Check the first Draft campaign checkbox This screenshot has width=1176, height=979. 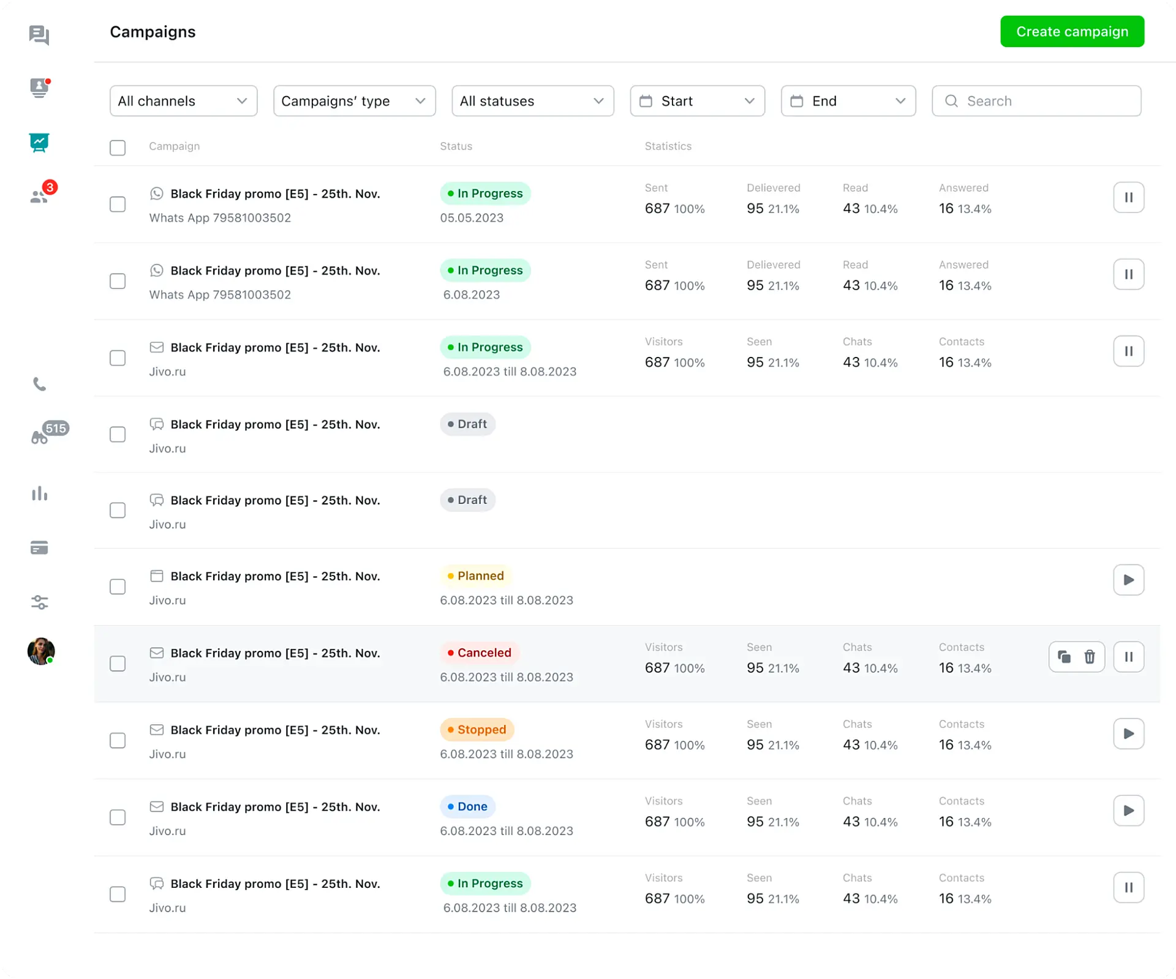click(118, 435)
